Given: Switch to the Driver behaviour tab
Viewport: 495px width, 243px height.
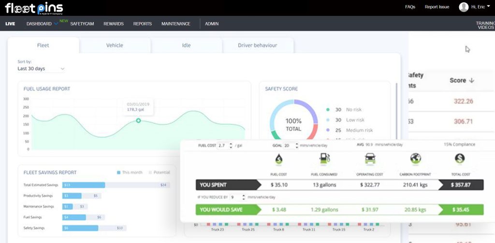Looking at the screenshot, I should tap(258, 45).
